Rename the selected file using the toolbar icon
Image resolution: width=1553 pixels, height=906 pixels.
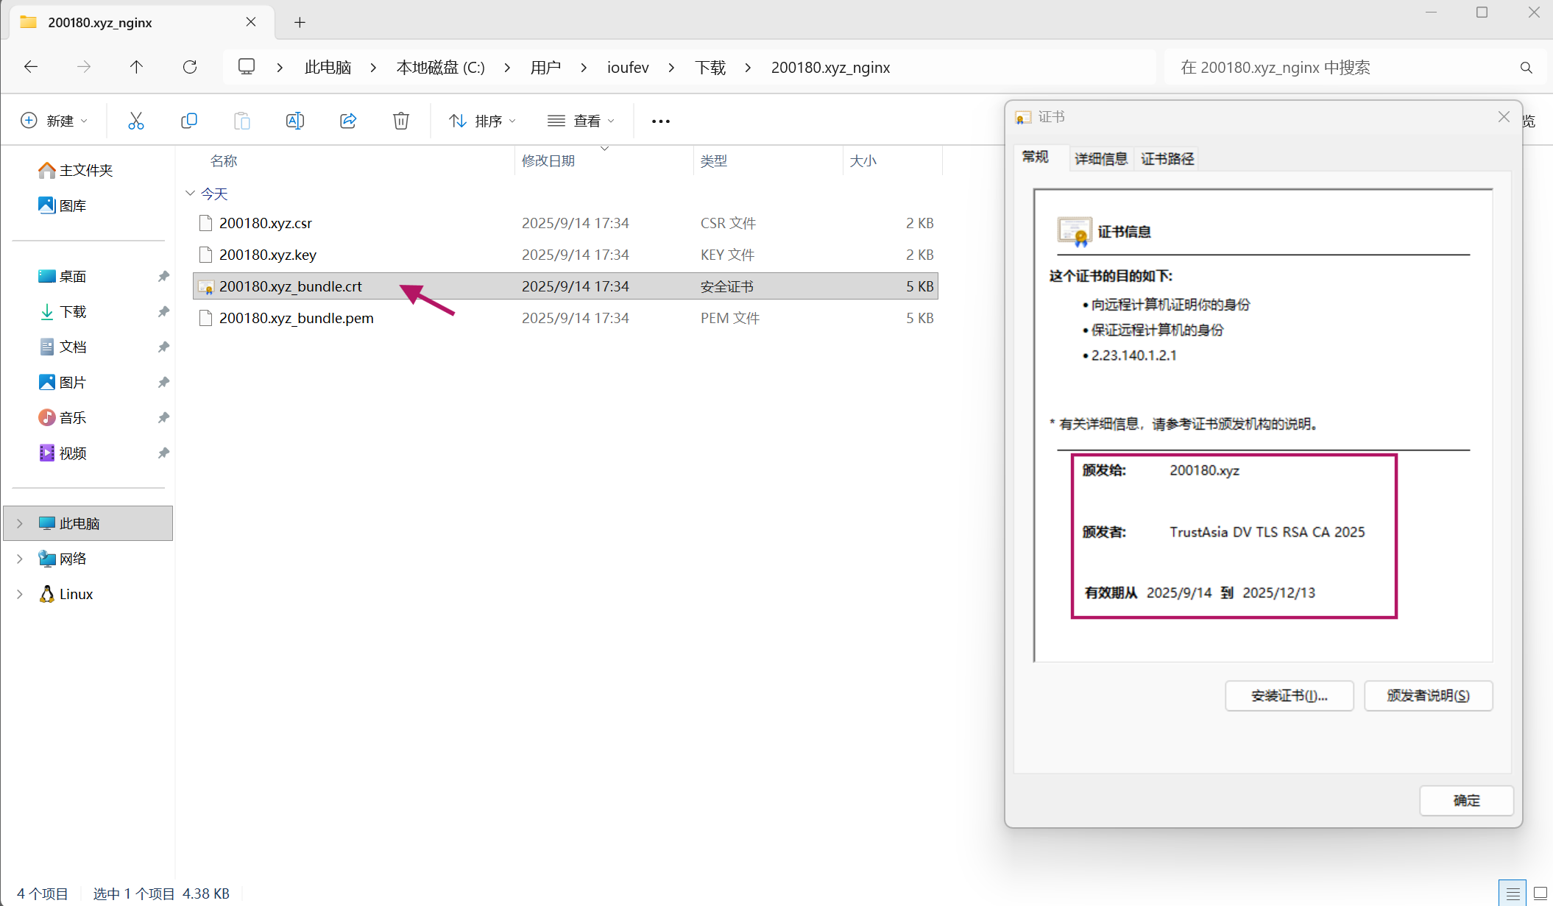point(294,120)
